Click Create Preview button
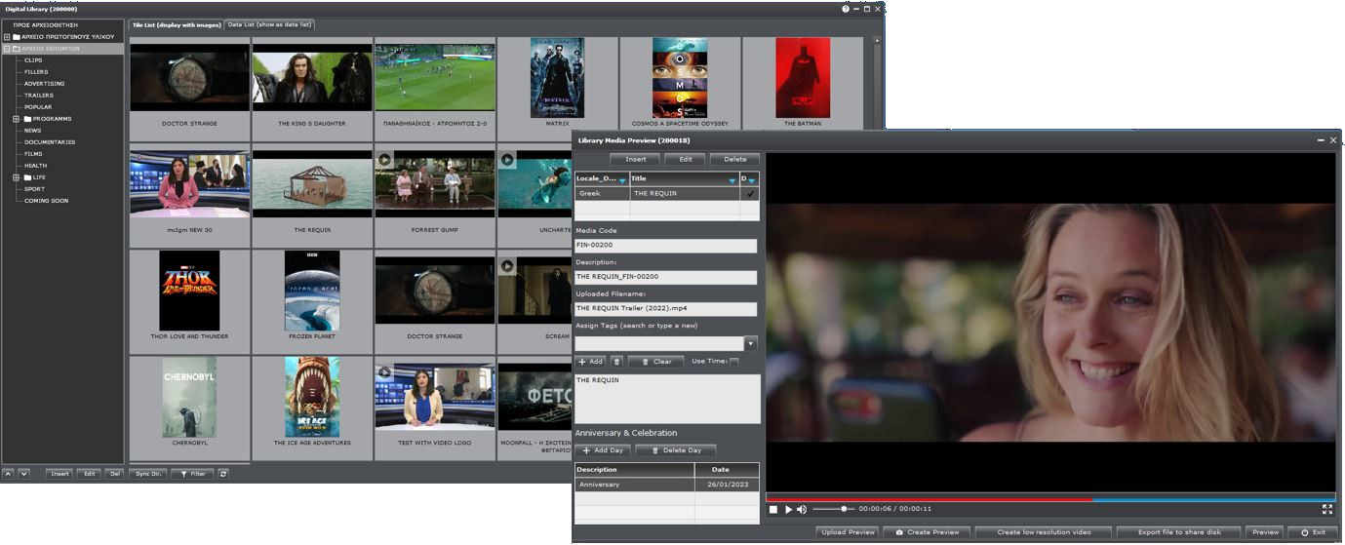Screen dimensions: 1345x545 click(927, 532)
